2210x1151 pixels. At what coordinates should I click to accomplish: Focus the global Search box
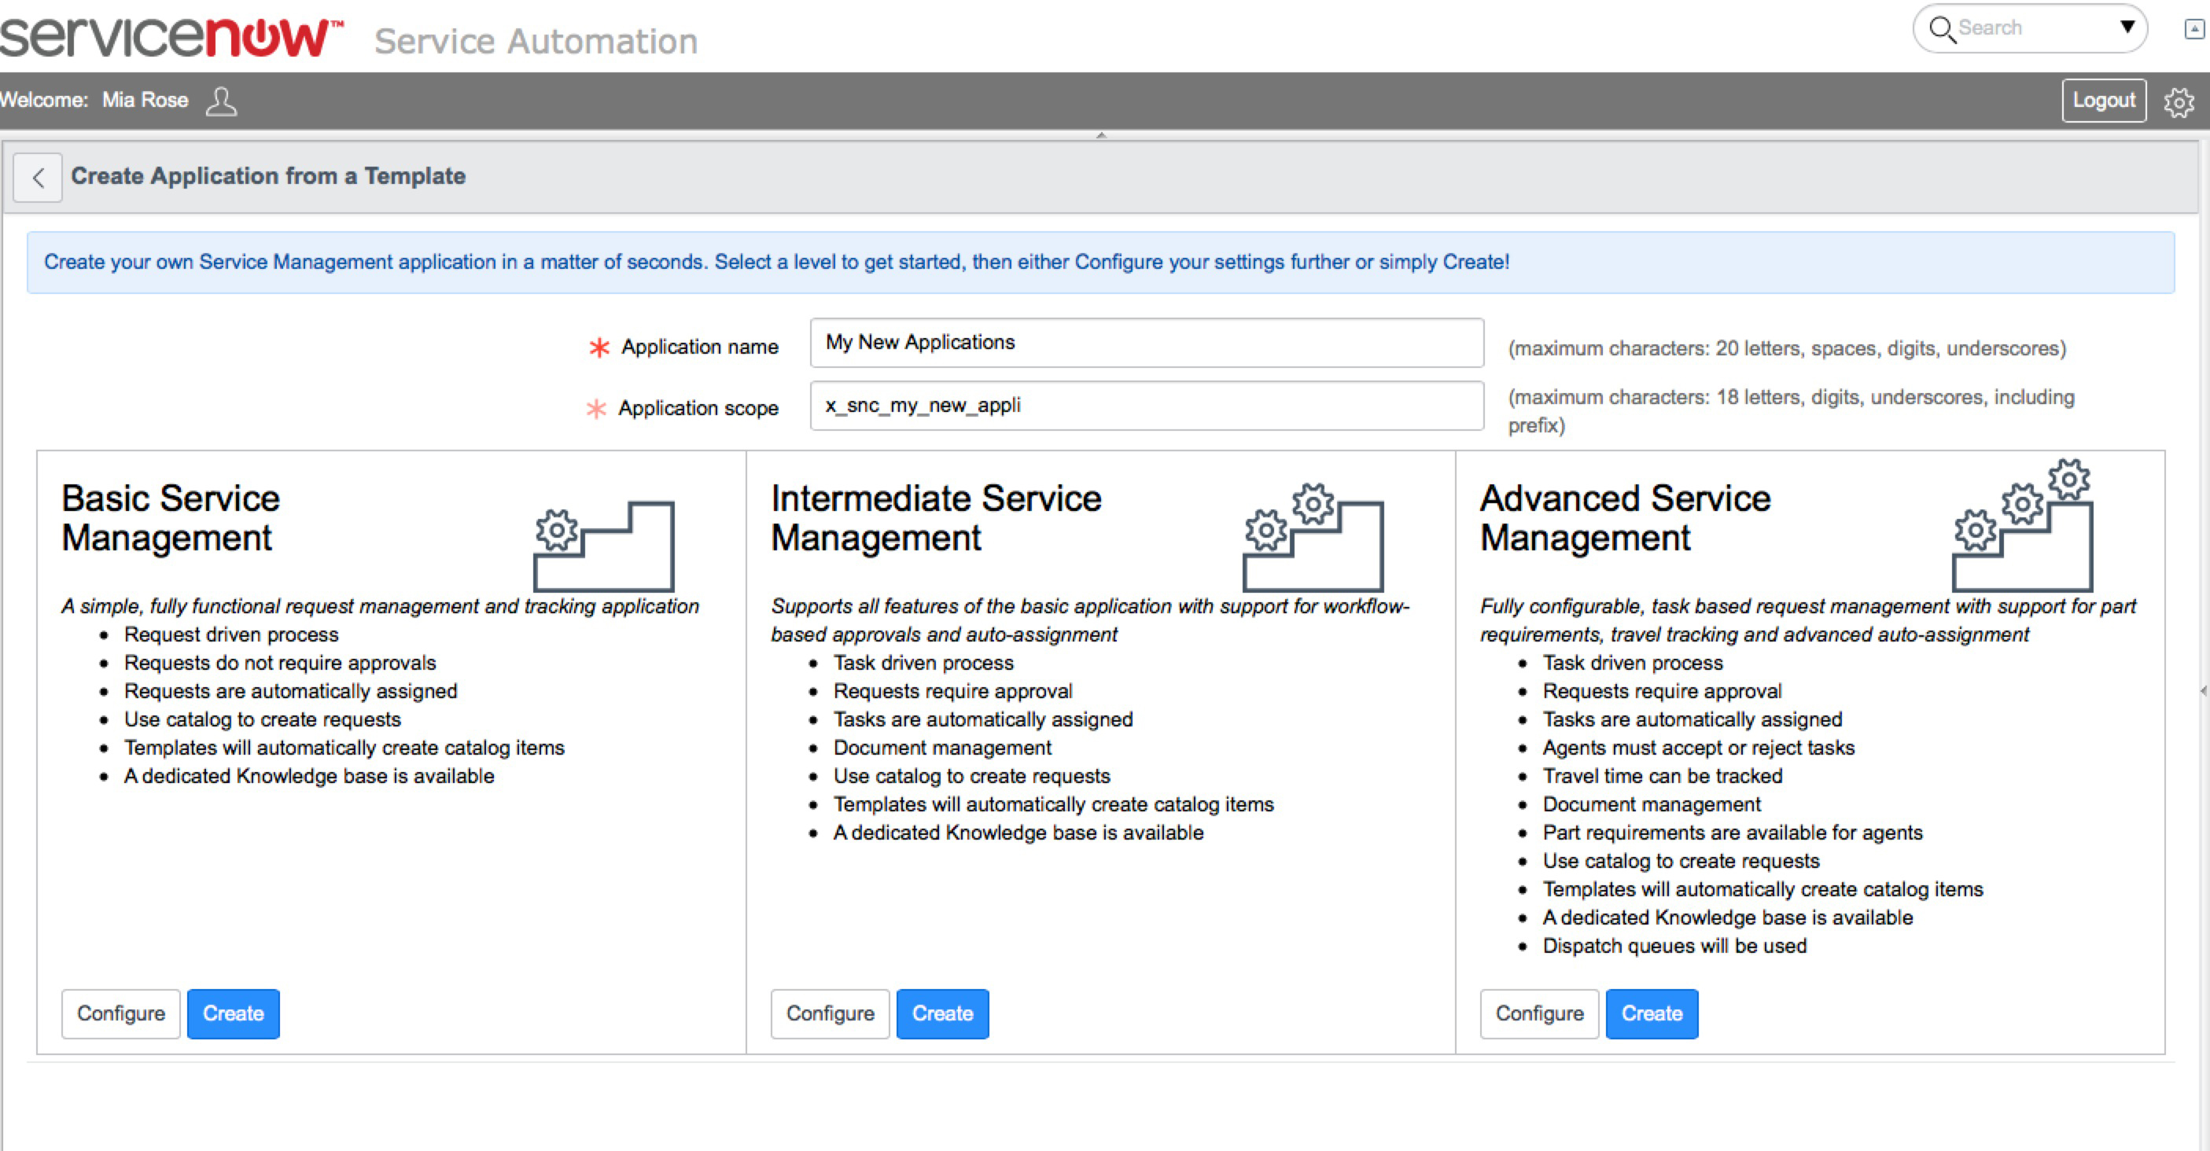[2033, 28]
